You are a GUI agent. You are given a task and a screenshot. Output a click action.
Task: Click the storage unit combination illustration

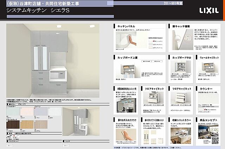tap(153, 137)
